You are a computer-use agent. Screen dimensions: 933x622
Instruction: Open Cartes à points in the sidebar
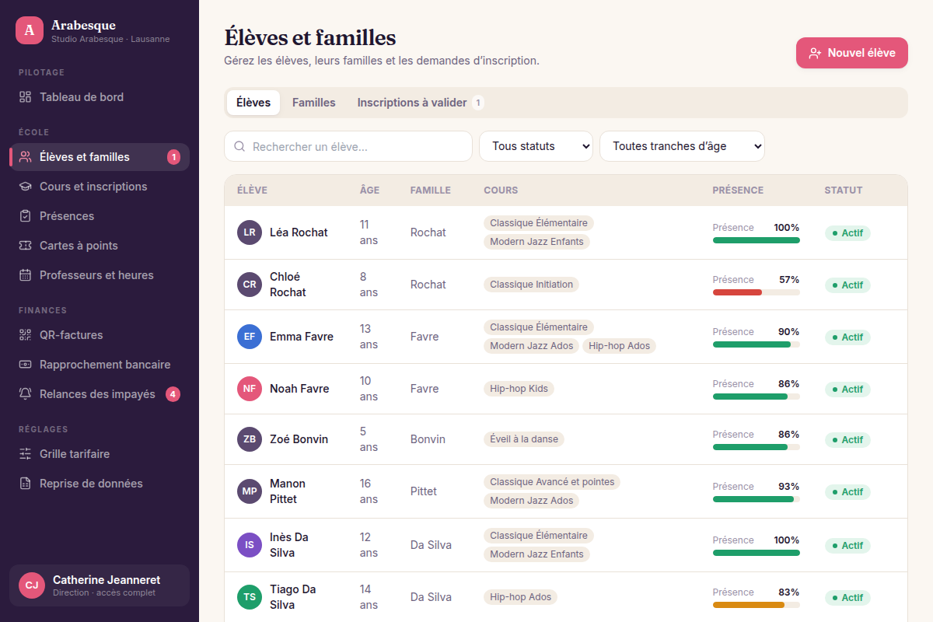click(x=100, y=246)
